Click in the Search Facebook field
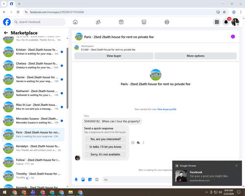Viewport: 245px width, 196px height. (x=39, y=22)
